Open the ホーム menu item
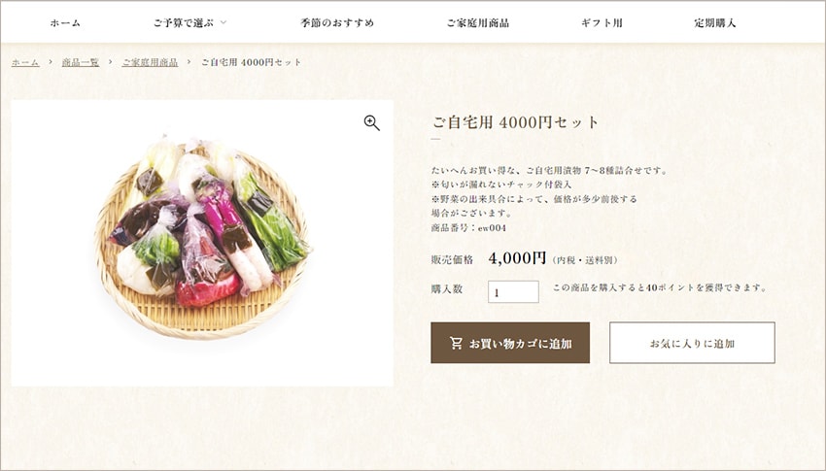 pos(65,22)
